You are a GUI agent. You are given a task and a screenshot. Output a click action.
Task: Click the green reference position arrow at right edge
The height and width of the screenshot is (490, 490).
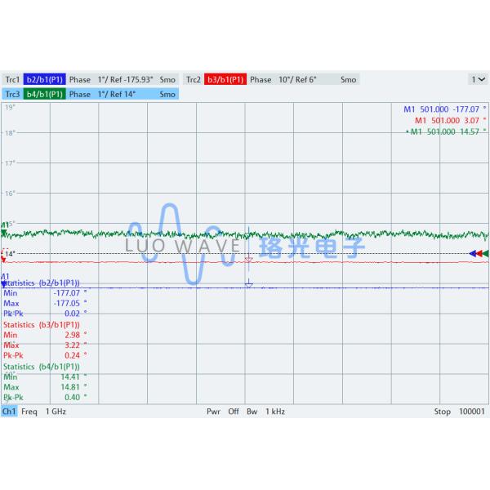click(485, 254)
